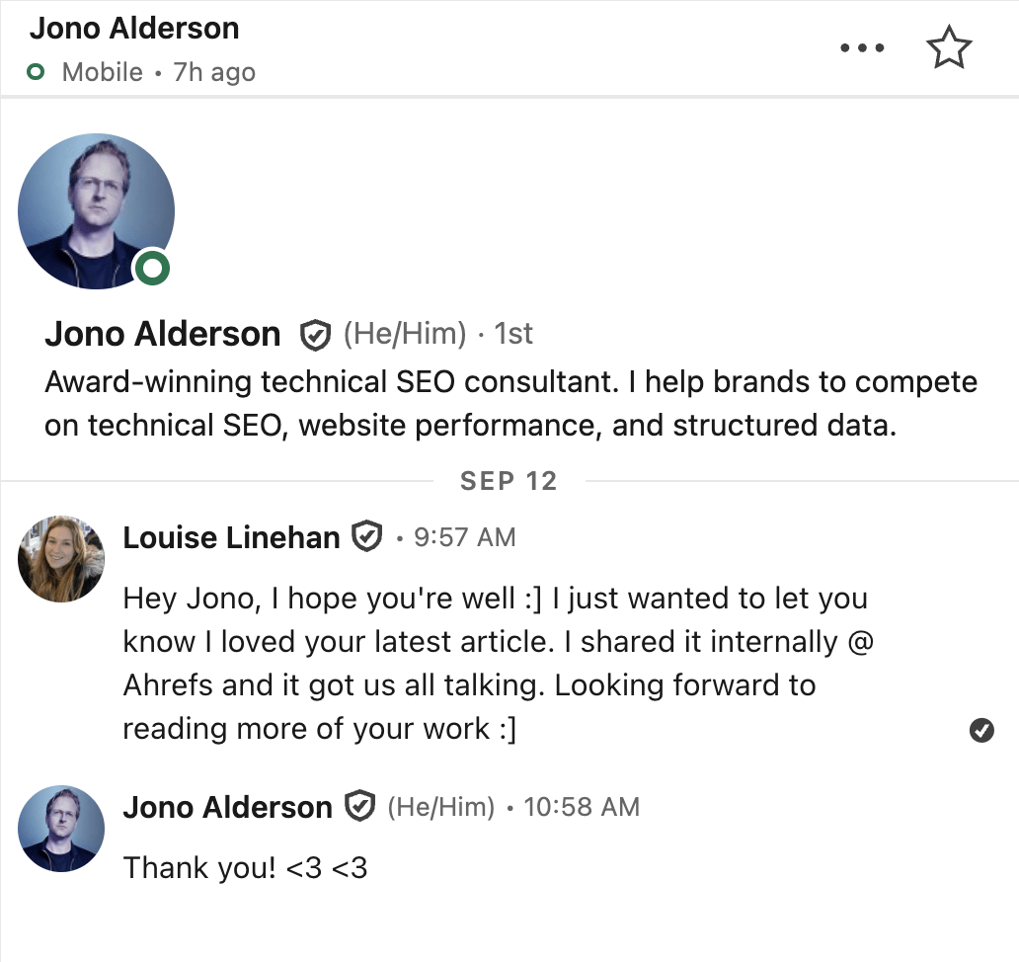
Task: Click Jono Alderson's large profile photo
Action: tap(96, 211)
